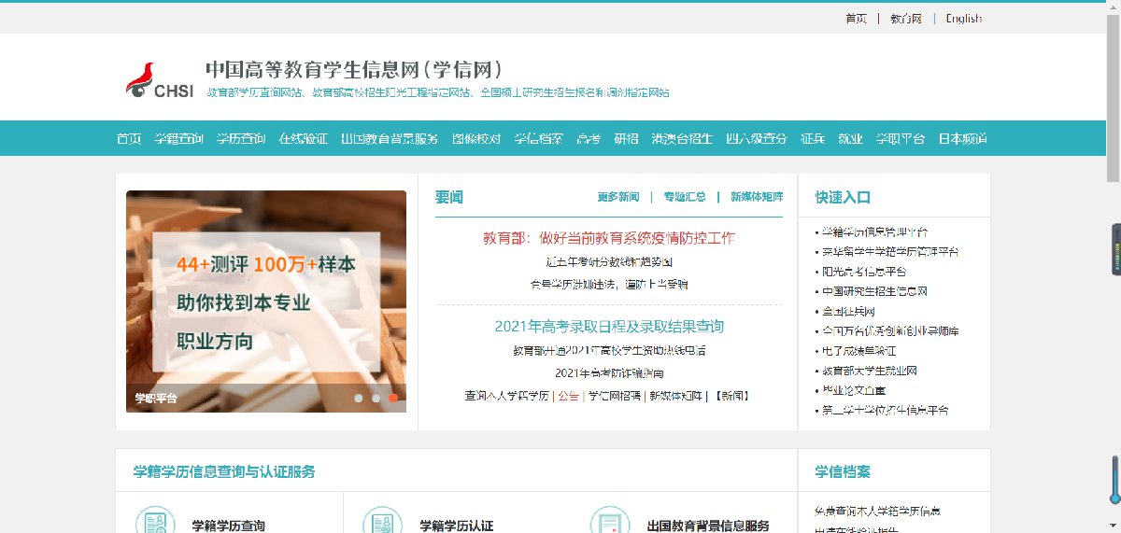1121x533 pixels.
Task: Open the 研招 navigation item
Action: pos(626,138)
